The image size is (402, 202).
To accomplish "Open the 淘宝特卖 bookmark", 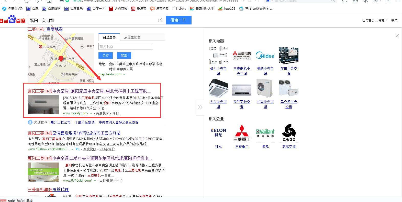I will [160, 9].
